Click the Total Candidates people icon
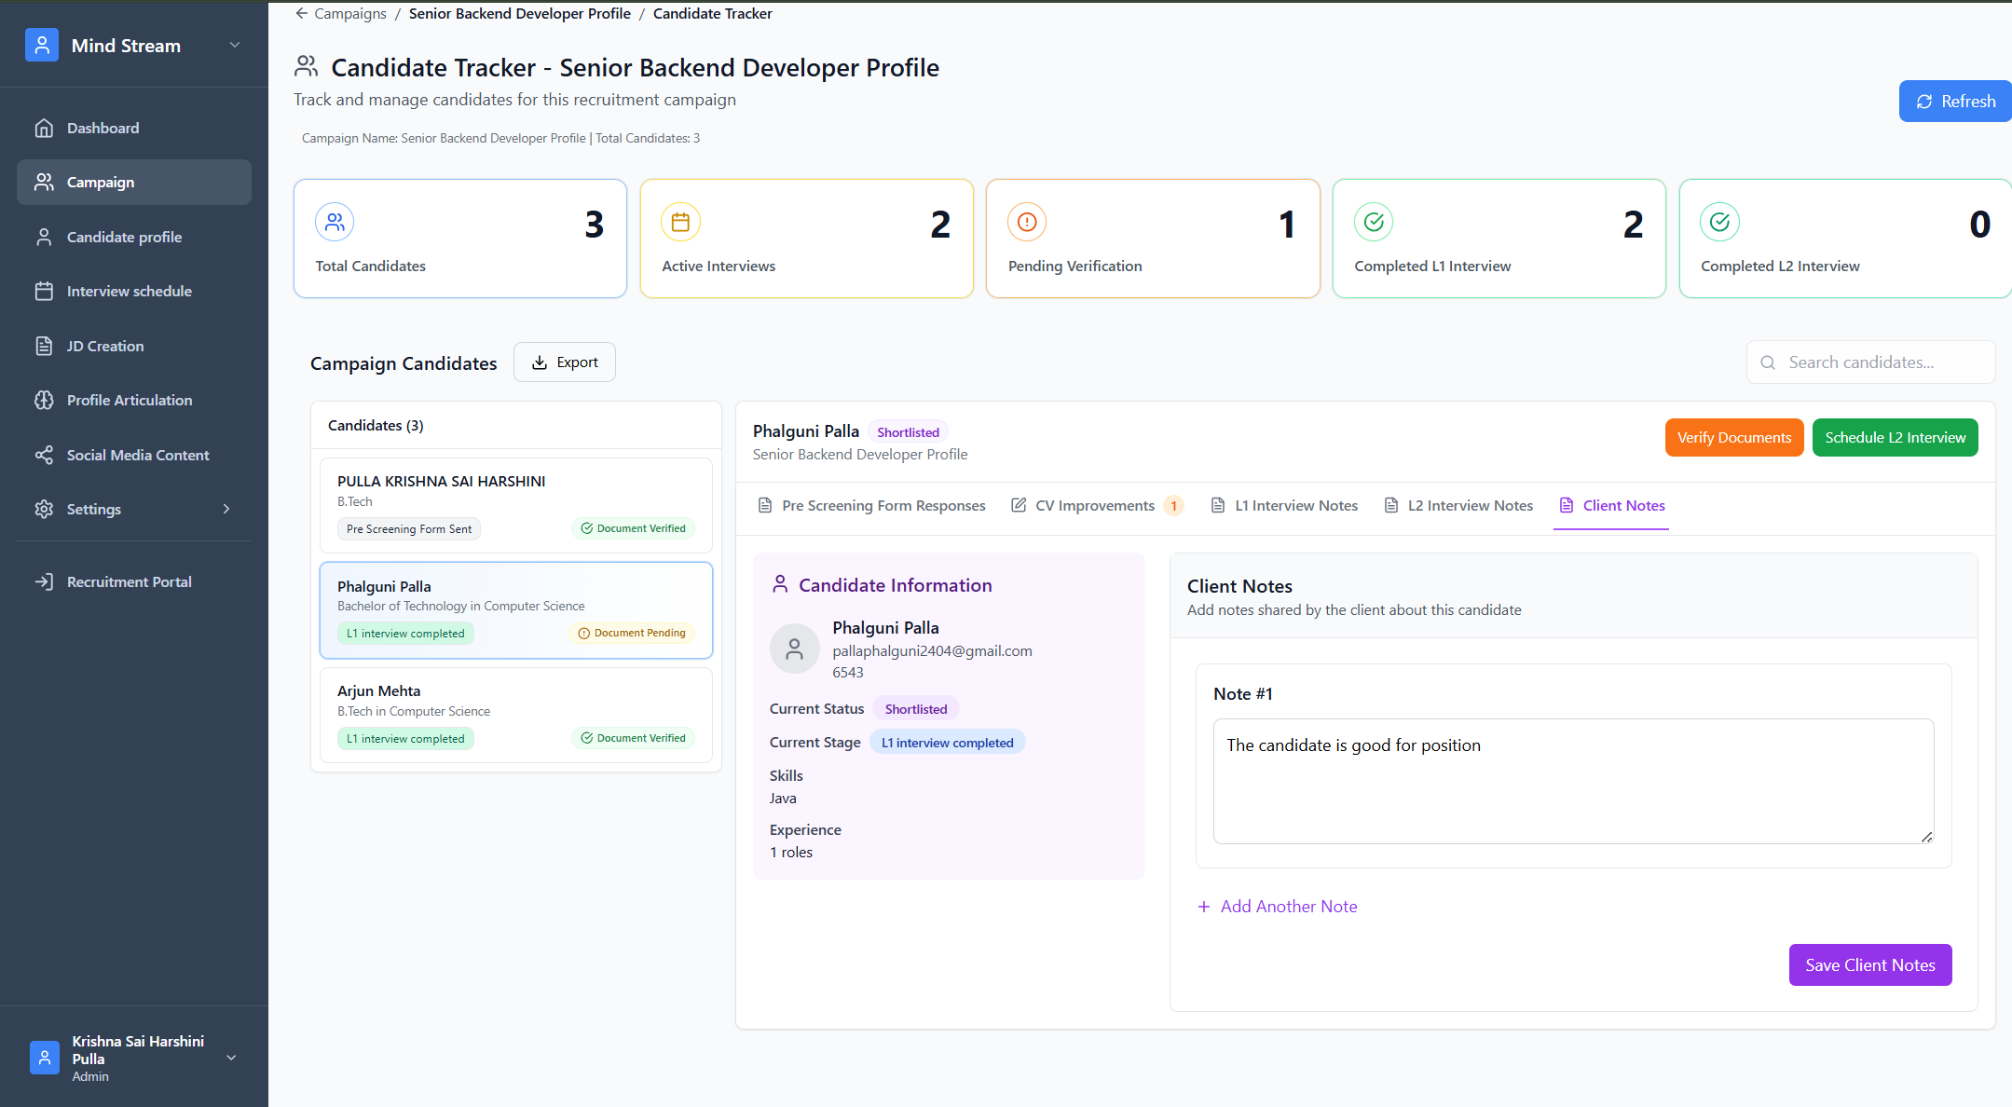The height and width of the screenshot is (1107, 2012). [x=335, y=222]
